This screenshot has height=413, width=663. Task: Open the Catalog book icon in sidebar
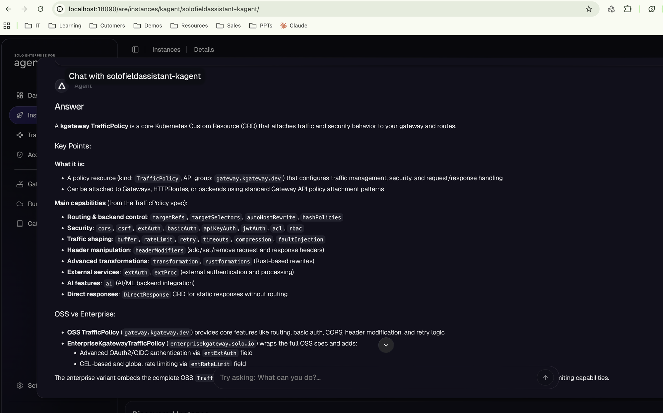coord(20,224)
